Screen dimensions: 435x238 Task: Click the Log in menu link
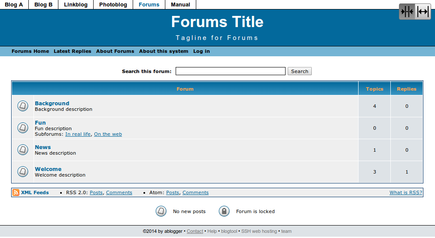[x=201, y=51]
